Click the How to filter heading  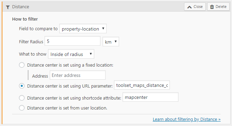[25, 19]
